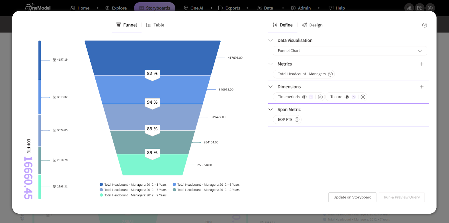The width and height of the screenshot is (449, 223).
Task: Remove the Tenure dimension
Action: 363,97
